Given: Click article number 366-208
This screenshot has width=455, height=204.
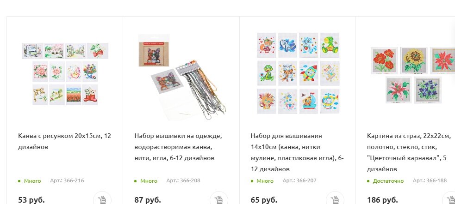Looking at the screenshot, I should click(183, 180).
